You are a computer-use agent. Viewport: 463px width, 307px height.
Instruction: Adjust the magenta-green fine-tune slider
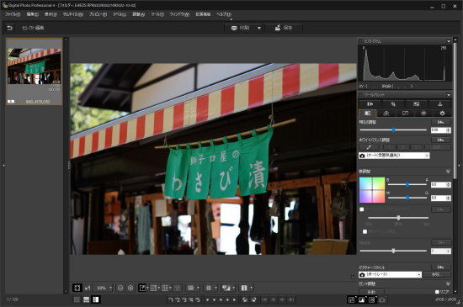click(407, 198)
